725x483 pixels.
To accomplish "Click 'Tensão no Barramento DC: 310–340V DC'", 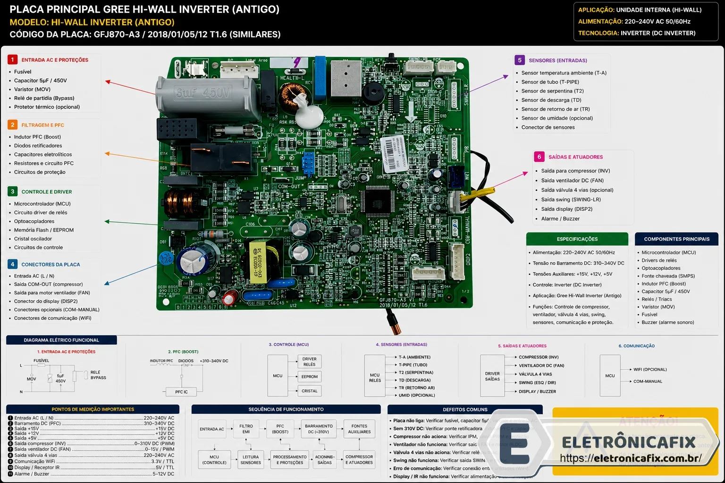I will click(x=578, y=263).
